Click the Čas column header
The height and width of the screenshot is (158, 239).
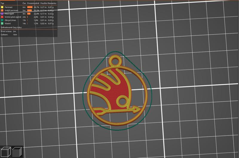pos(24,3)
